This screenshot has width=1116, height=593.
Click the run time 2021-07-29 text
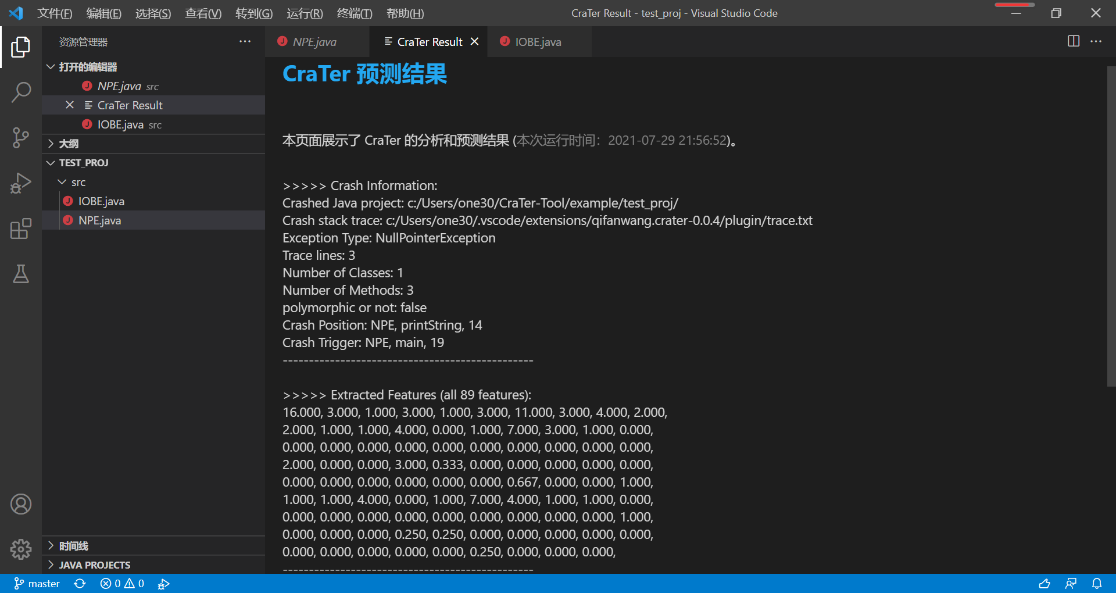[668, 140]
